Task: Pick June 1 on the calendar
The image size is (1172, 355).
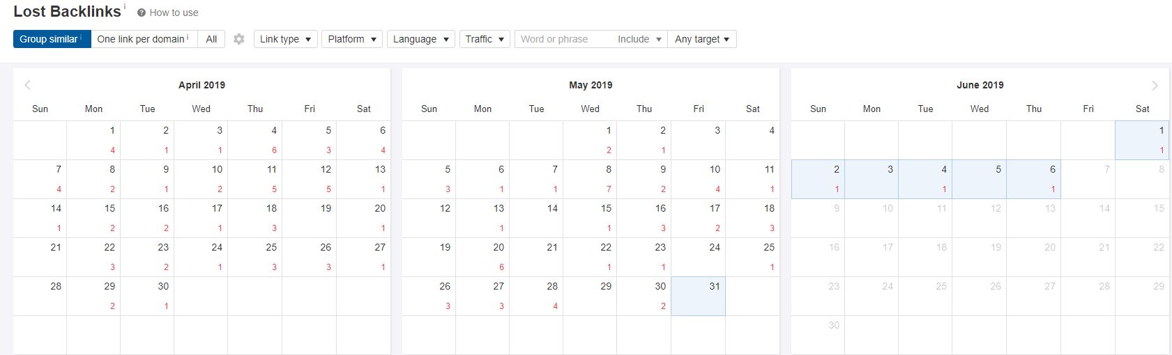Action: pyautogui.click(x=1141, y=141)
